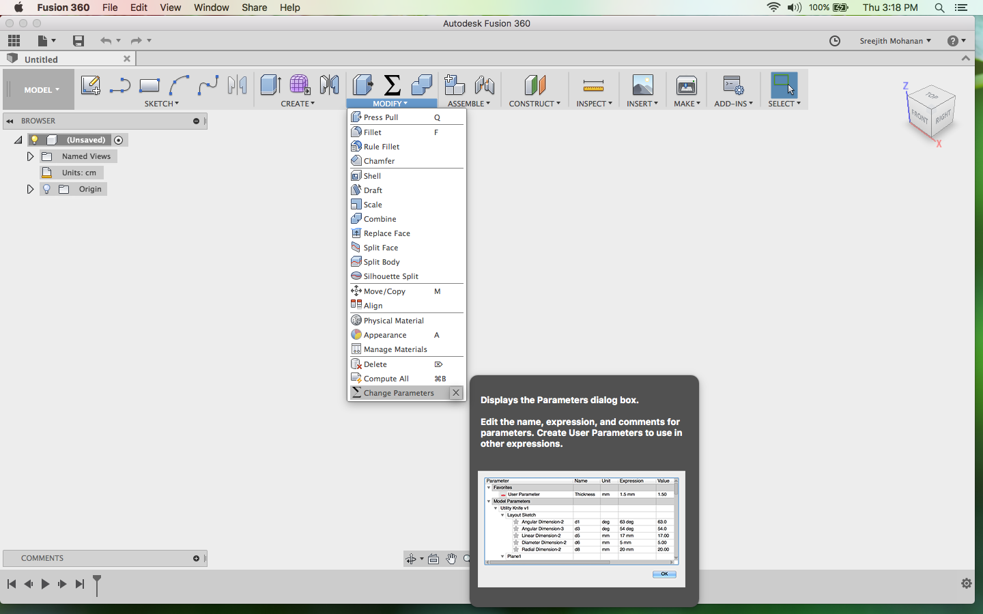983x614 pixels.
Task: Open the CREATE dropdown menu
Action: click(298, 104)
